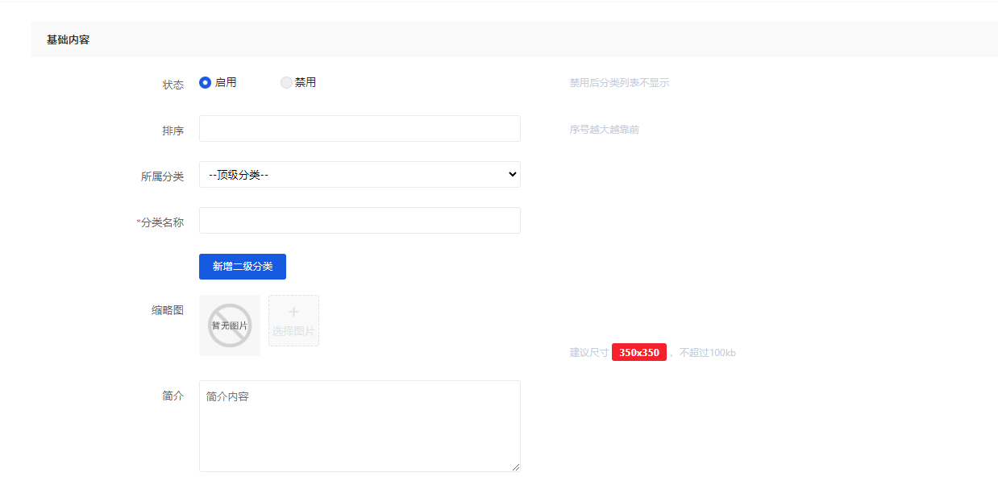This screenshot has height=485, width=998.
Task: Click the 暂无图片 placeholder image
Action: 230,325
